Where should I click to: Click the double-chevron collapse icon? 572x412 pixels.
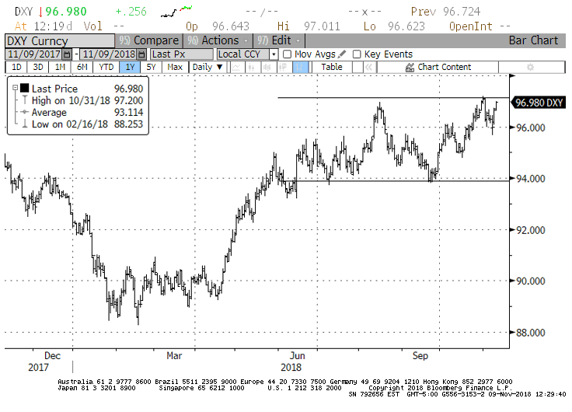(369, 68)
